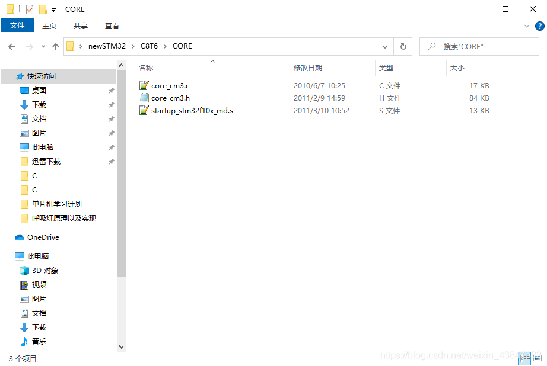The image size is (547, 366).
Task: Open Help via the blue question icon
Action: tap(540, 26)
